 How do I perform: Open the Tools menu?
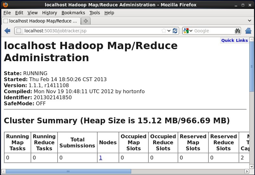point(95,13)
